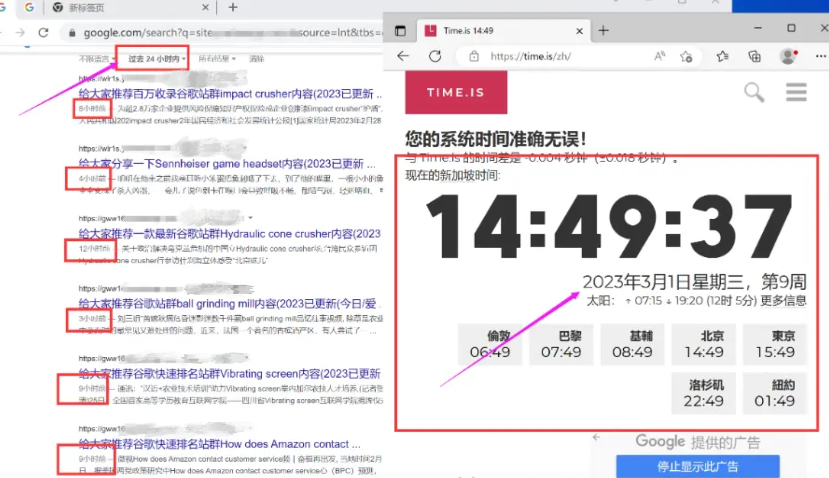This screenshot has height=478, width=829.
Task: Select the 洛杉矶 22:49 city tile
Action: 704,393
